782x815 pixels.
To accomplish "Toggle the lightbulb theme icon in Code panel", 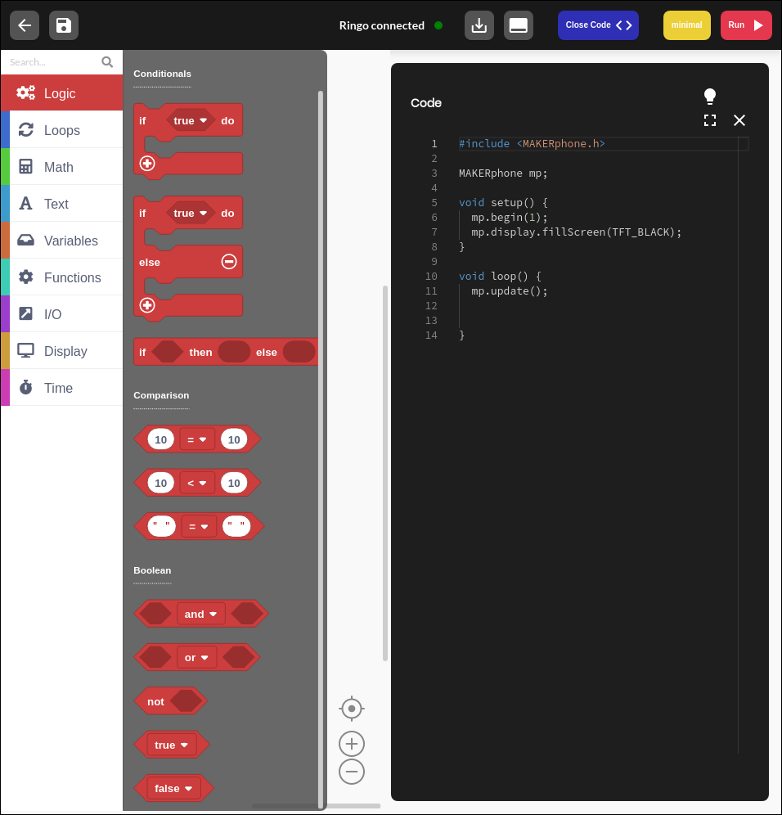I will coord(710,97).
